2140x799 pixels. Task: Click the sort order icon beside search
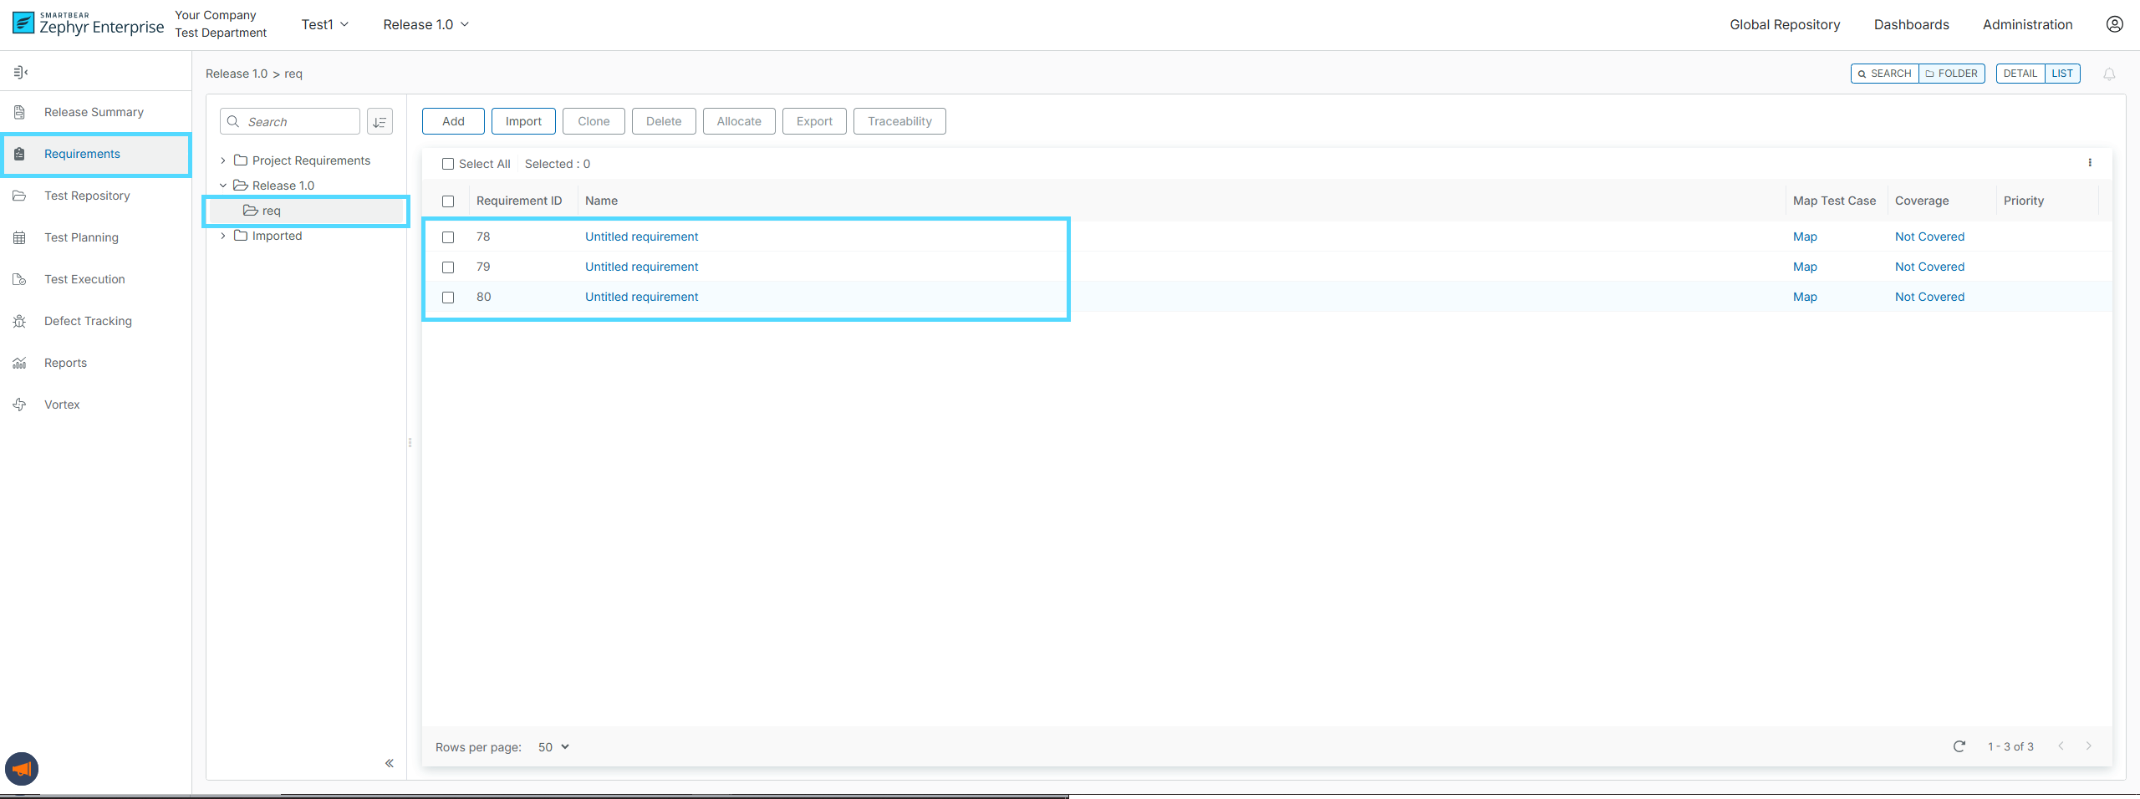[380, 122]
